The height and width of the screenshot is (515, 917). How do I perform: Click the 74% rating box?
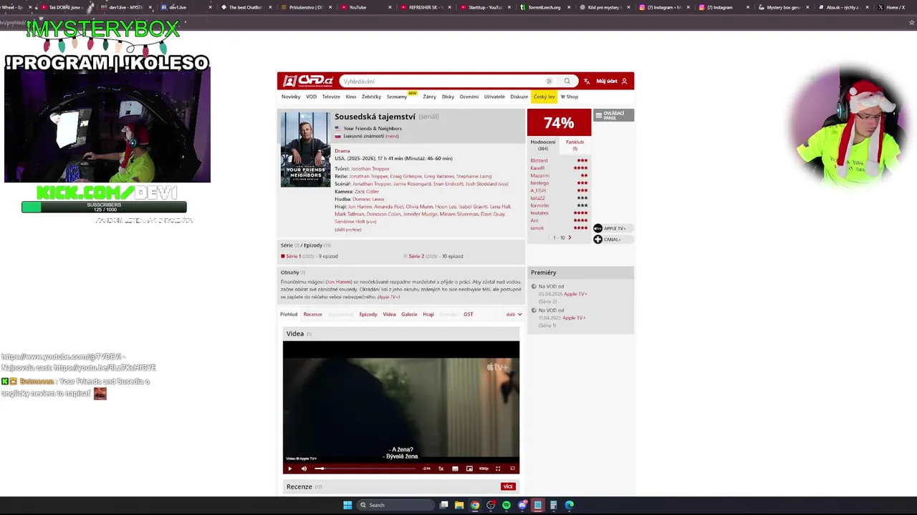[x=559, y=122]
